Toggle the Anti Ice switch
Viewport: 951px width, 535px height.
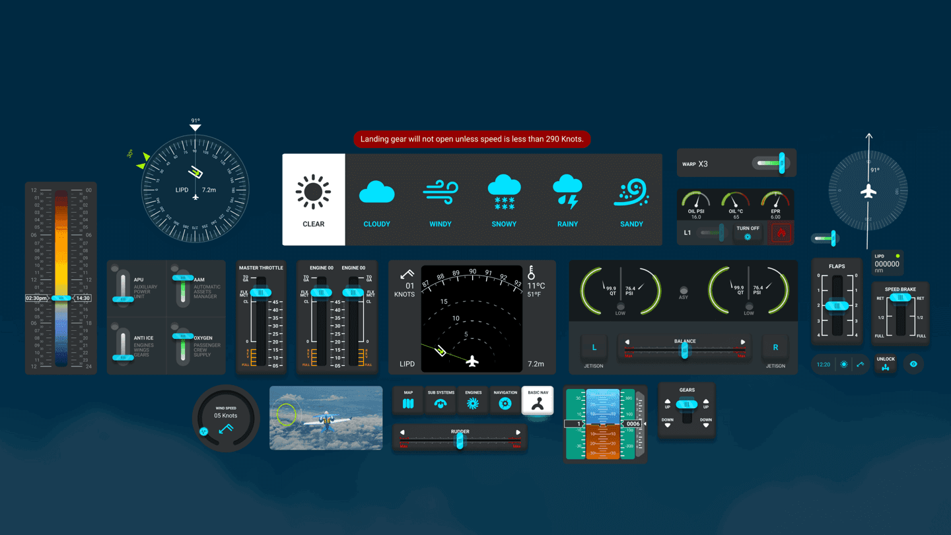(x=123, y=346)
